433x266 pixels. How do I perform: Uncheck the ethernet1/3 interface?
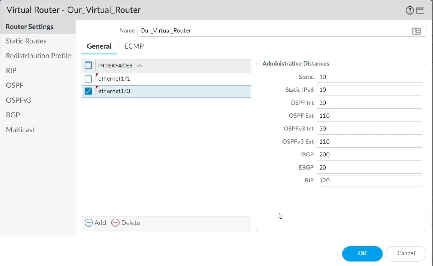click(88, 91)
